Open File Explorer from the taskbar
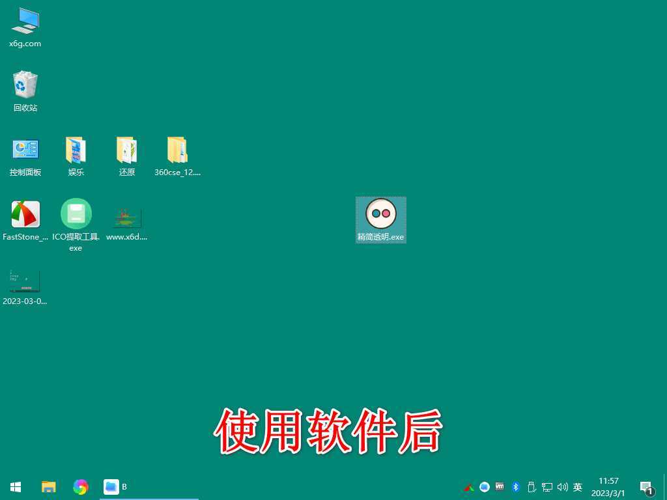Viewport: 667px width, 500px height. click(x=48, y=486)
